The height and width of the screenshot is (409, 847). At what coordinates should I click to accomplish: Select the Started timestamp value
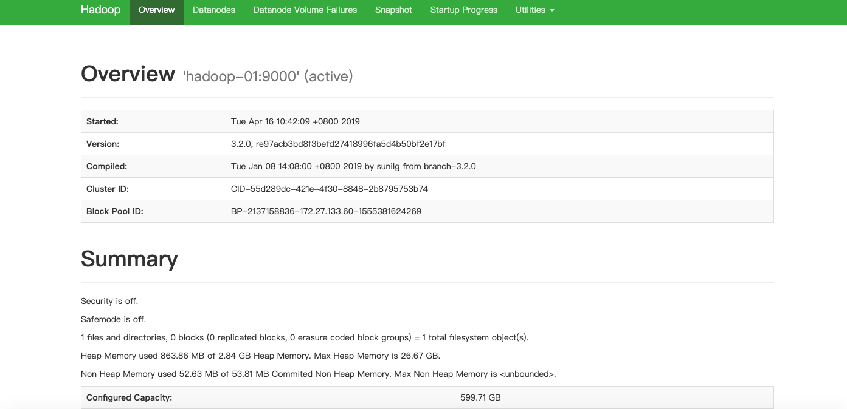pos(296,121)
